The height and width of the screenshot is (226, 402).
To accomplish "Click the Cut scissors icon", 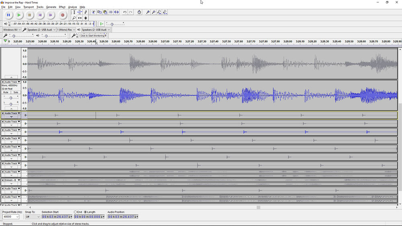I will (94, 12).
